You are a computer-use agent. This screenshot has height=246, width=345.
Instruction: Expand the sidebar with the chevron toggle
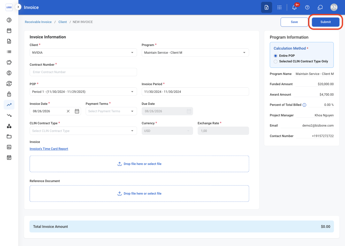[x=18, y=7]
